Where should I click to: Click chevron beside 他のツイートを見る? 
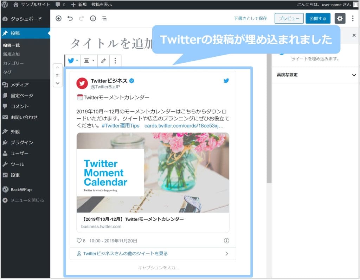[227, 254]
